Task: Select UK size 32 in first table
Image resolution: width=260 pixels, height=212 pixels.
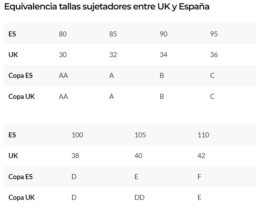Action: pos(113,55)
